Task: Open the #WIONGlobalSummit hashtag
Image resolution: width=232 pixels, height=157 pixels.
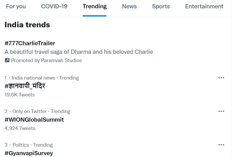Action: pyautogui.click(x=34, y=120)
